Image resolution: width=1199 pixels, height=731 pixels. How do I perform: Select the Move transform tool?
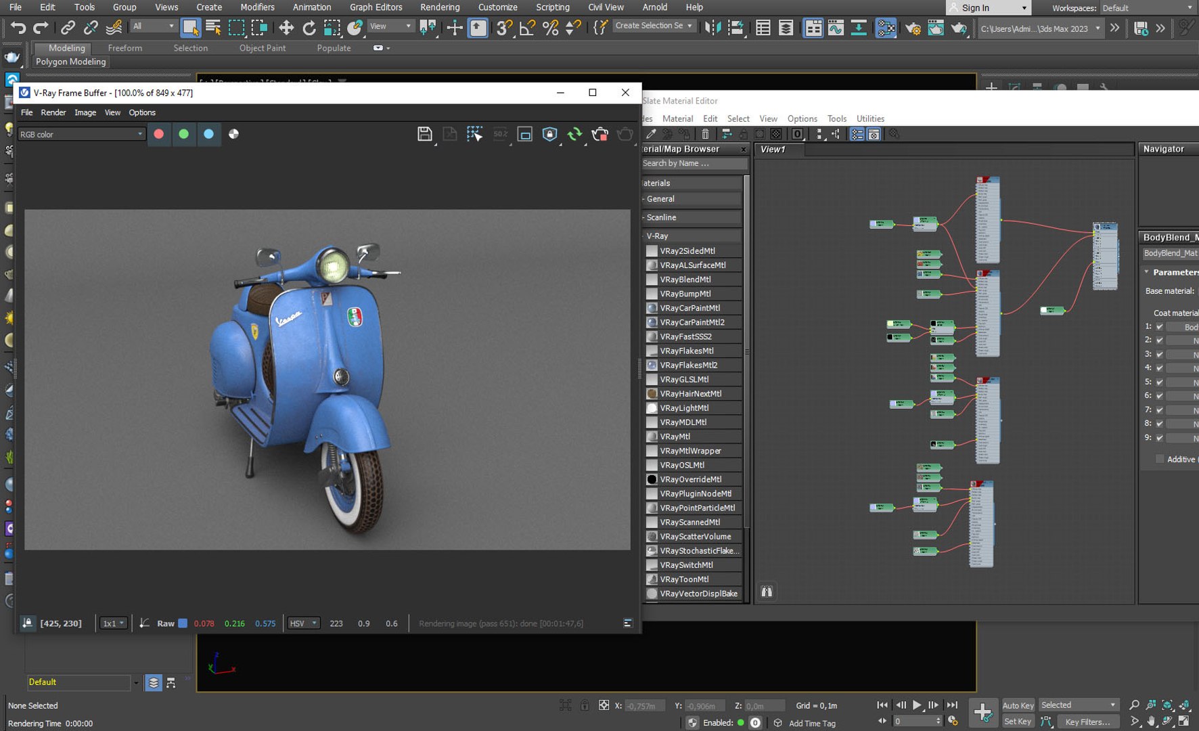click(286, 28)
